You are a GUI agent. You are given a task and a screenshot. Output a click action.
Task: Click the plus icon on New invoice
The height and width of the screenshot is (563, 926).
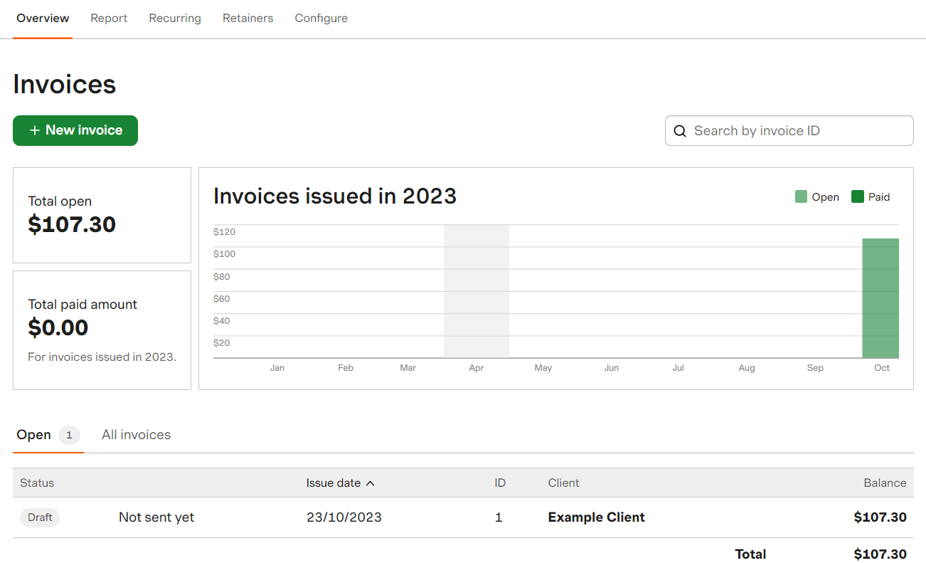pos(34,130)
